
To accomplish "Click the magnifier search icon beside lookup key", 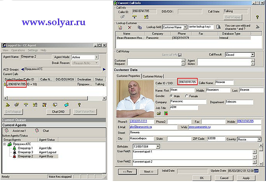I will (218, 27).
